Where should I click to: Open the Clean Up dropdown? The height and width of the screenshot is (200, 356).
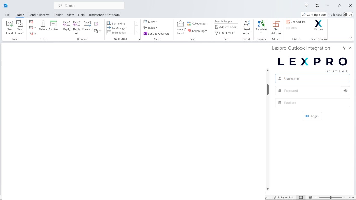coord(33,28)
